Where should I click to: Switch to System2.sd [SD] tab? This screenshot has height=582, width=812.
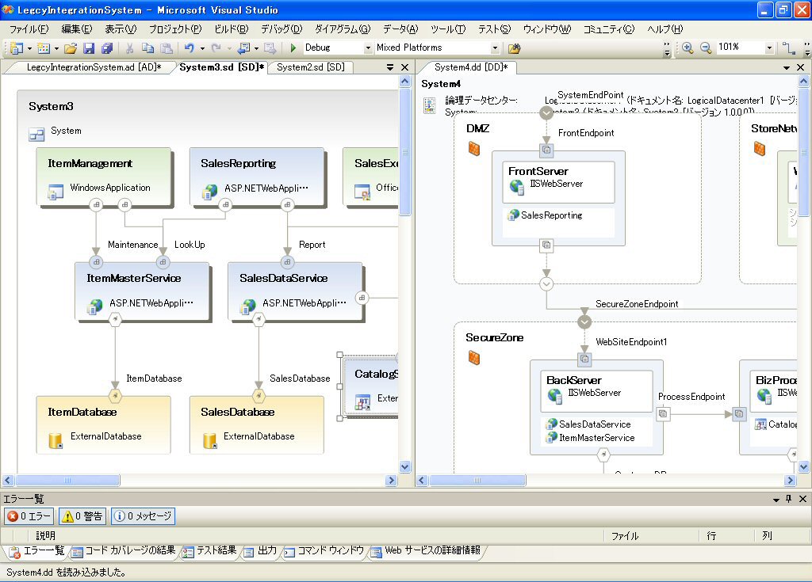[310, 67]
